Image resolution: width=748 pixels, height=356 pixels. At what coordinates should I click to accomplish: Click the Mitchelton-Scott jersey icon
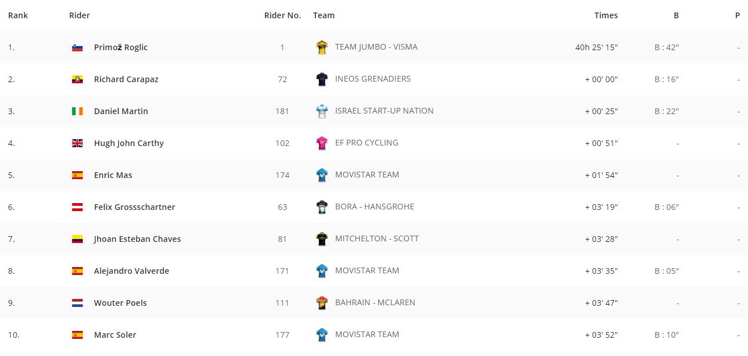click(x=322, y=239)
